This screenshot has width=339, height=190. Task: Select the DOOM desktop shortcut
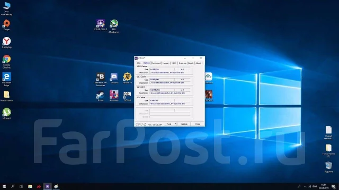(127, 96)
